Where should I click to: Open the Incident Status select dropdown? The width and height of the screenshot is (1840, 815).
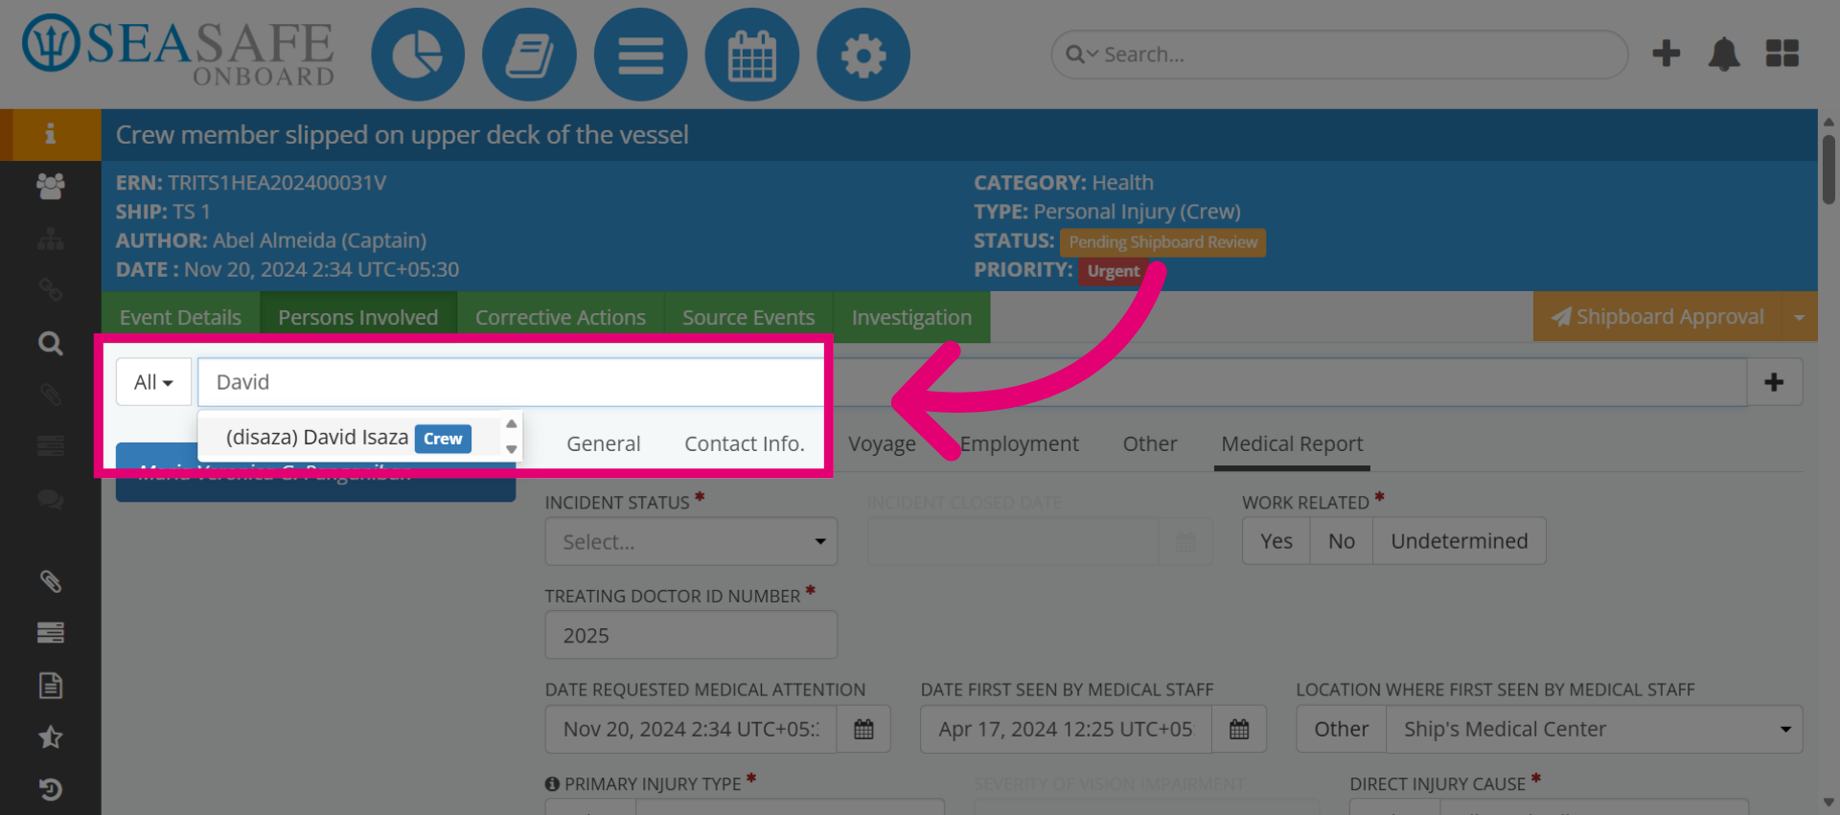(x=691, y=542)
